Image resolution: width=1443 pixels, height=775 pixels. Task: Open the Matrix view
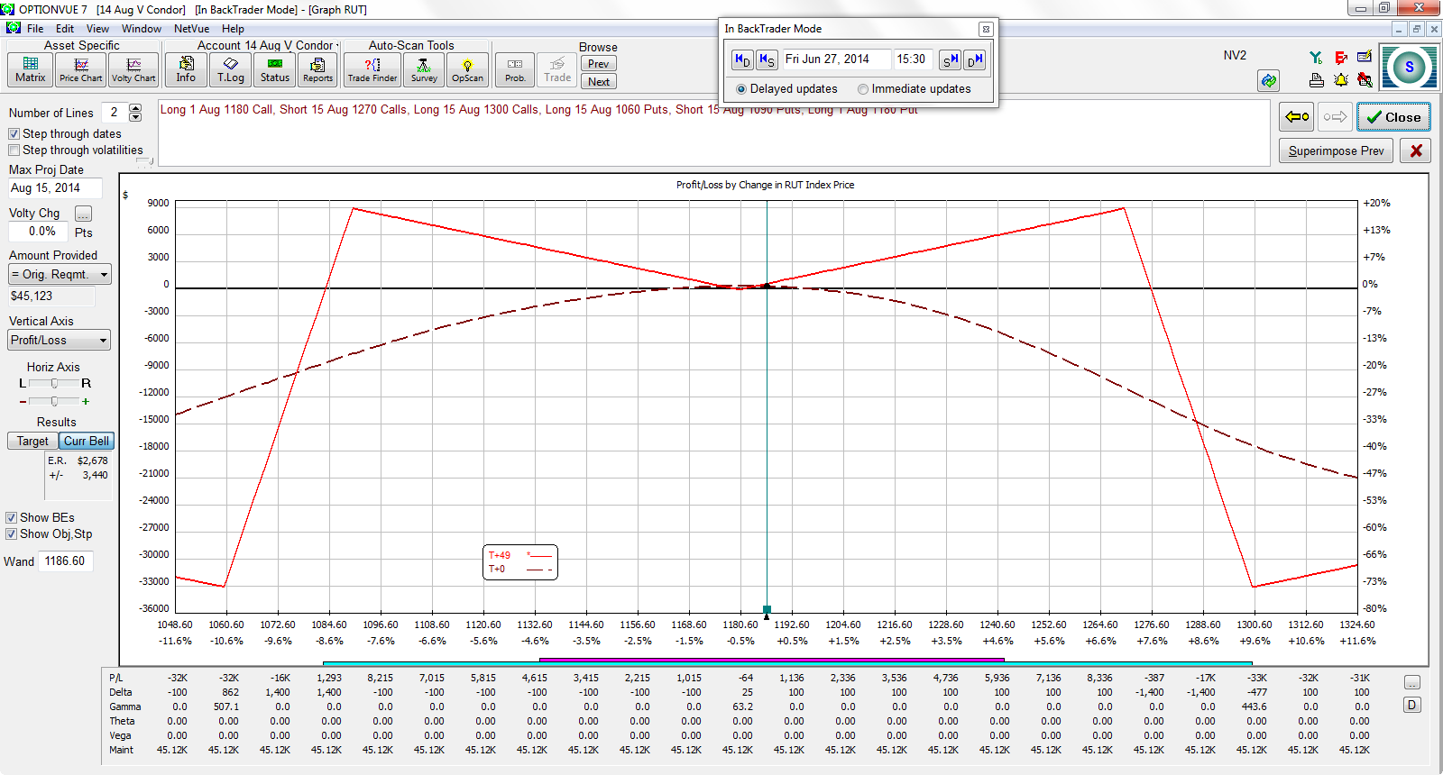[30, 69]
